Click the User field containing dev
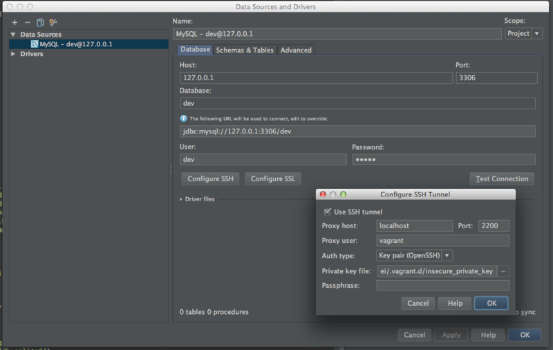This screenshot has height=350, width=553. coord(263,160)
